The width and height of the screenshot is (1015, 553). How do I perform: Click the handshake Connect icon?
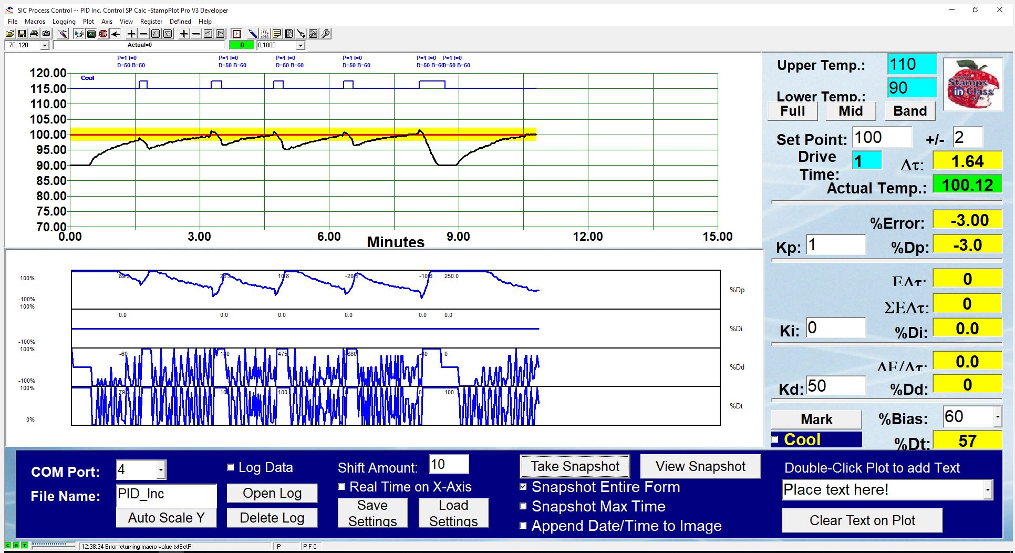(x=79, y=34)
